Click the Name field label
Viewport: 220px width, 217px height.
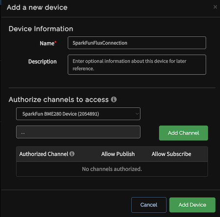(48, 43)
